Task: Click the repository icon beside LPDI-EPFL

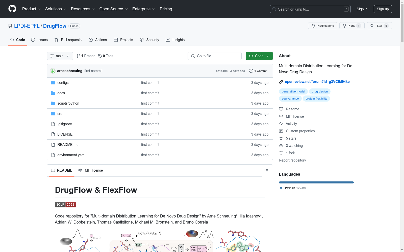Action: (10, 26)
